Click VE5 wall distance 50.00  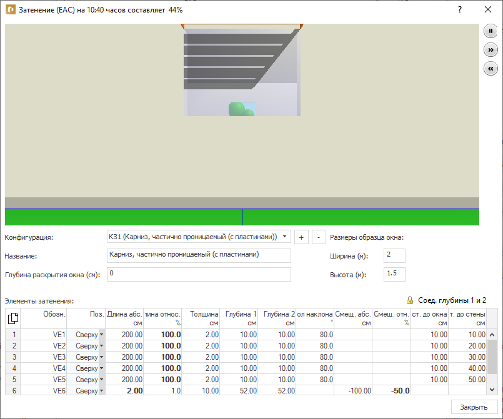(x=467, y=379)
